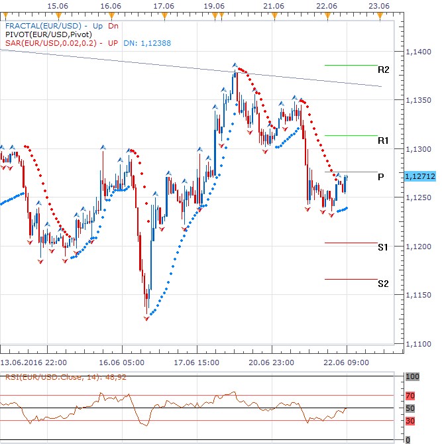Select the 19.06 orange marker at top
Image resolution: width=442 pixels, height=444 pixels.
pos(215,15)
